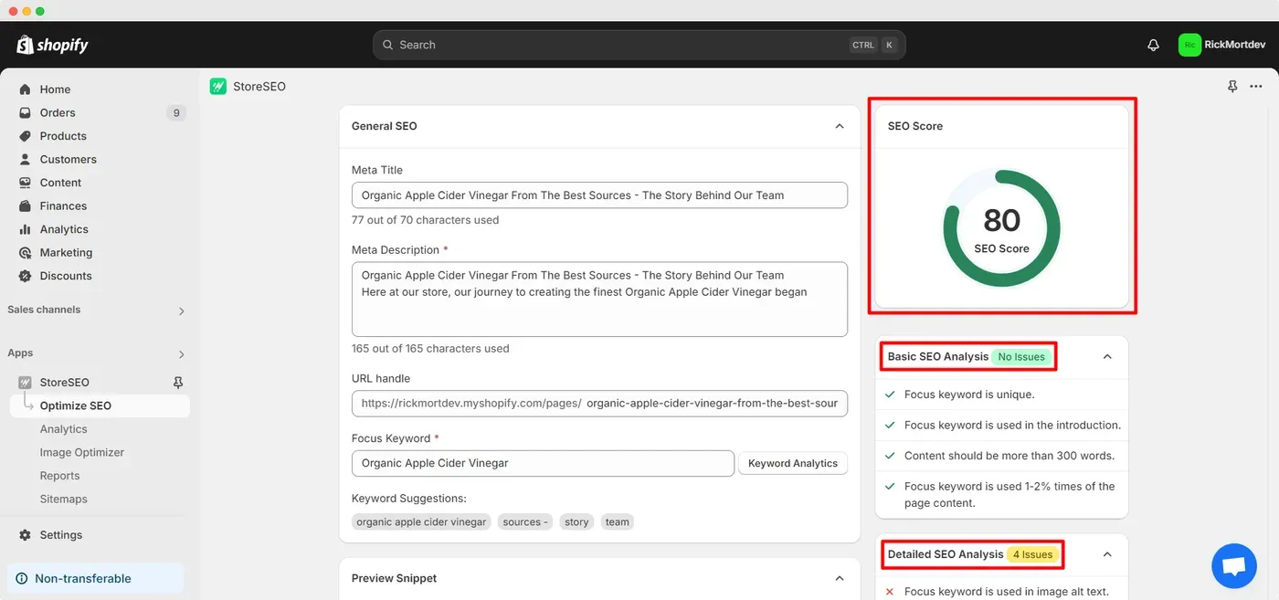The image size is (1279, 600).
Task: Click the Meta Description text area
Action: click(599, 299)
